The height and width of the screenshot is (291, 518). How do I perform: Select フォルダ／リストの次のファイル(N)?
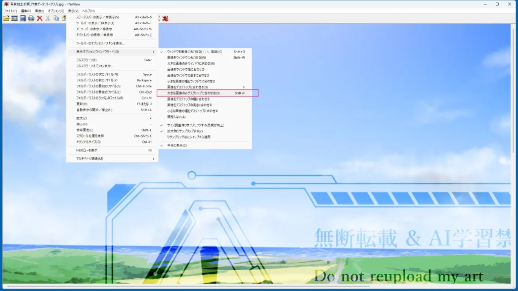(112, 74)
